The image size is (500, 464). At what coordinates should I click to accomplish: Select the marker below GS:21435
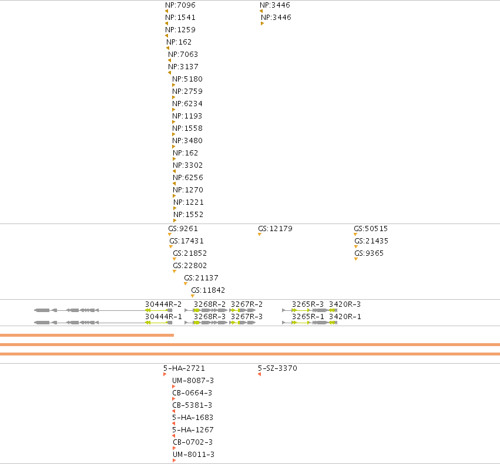(x=356, y=247)
